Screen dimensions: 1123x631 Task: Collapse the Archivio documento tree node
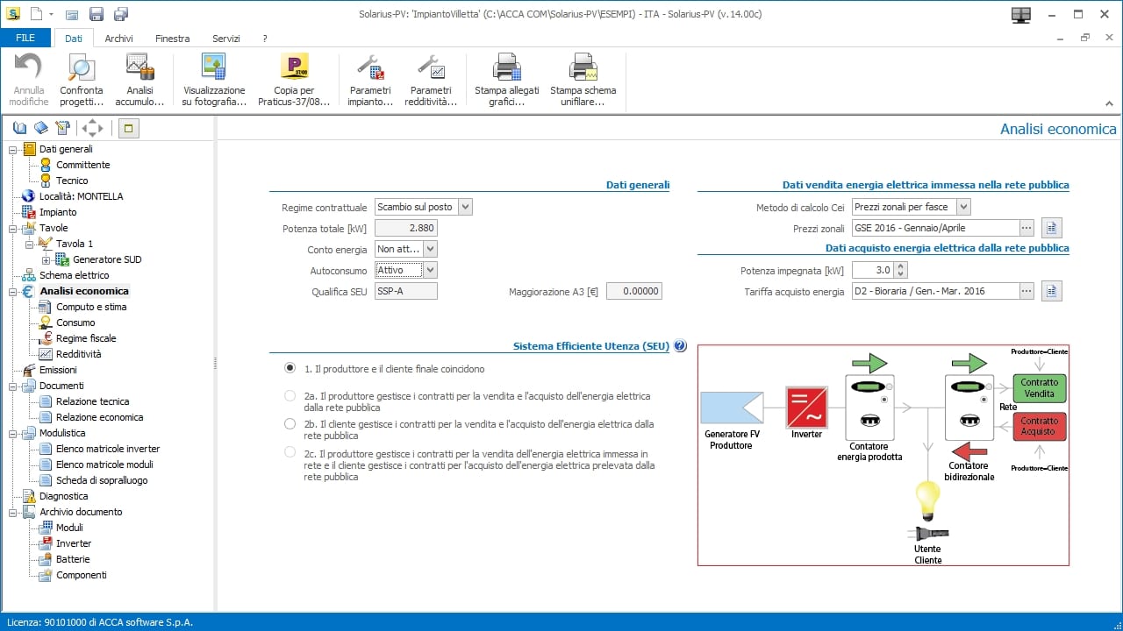[x=13, y=512]
